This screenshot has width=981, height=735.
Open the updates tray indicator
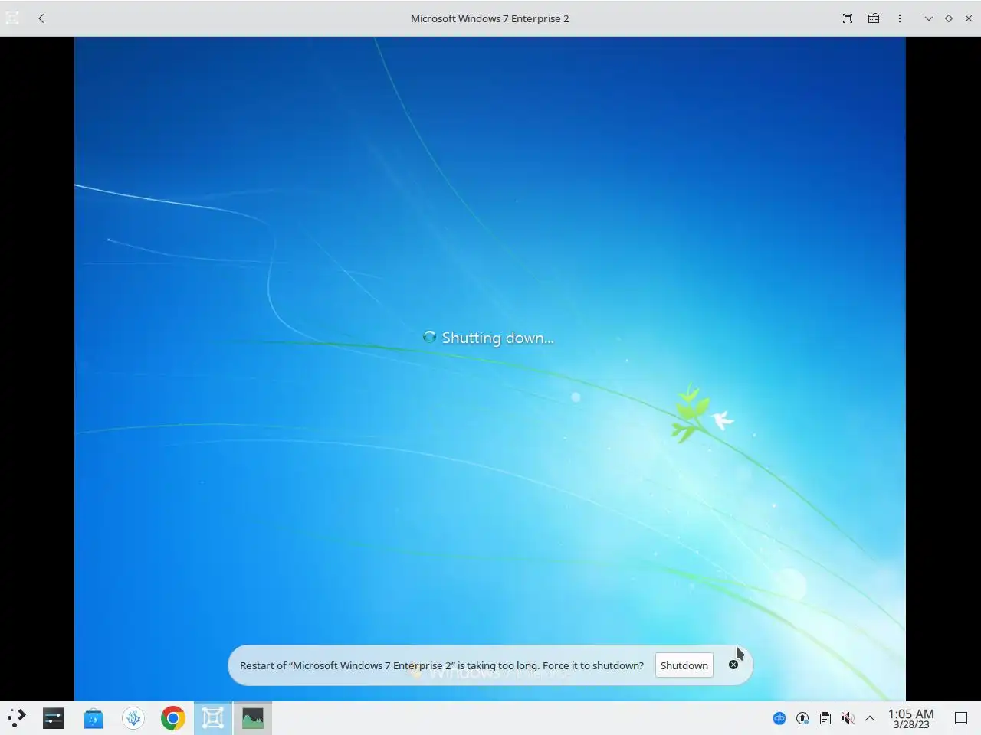pyautogui.click(x=802, y=718)
